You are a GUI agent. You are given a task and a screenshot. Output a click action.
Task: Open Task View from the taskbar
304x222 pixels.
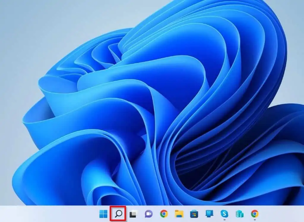133,214
